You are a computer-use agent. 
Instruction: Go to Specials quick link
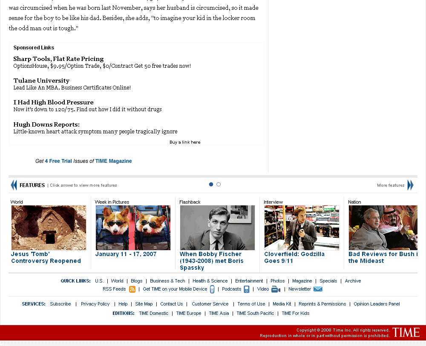pyautogui.click(x=328, y=281)
